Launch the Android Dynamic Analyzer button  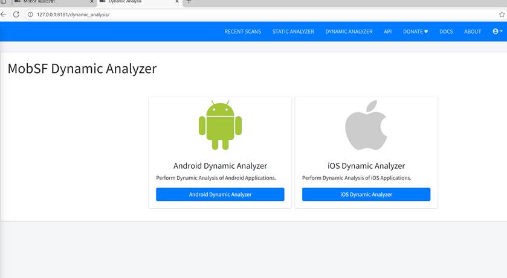click(x=220, y=194)
